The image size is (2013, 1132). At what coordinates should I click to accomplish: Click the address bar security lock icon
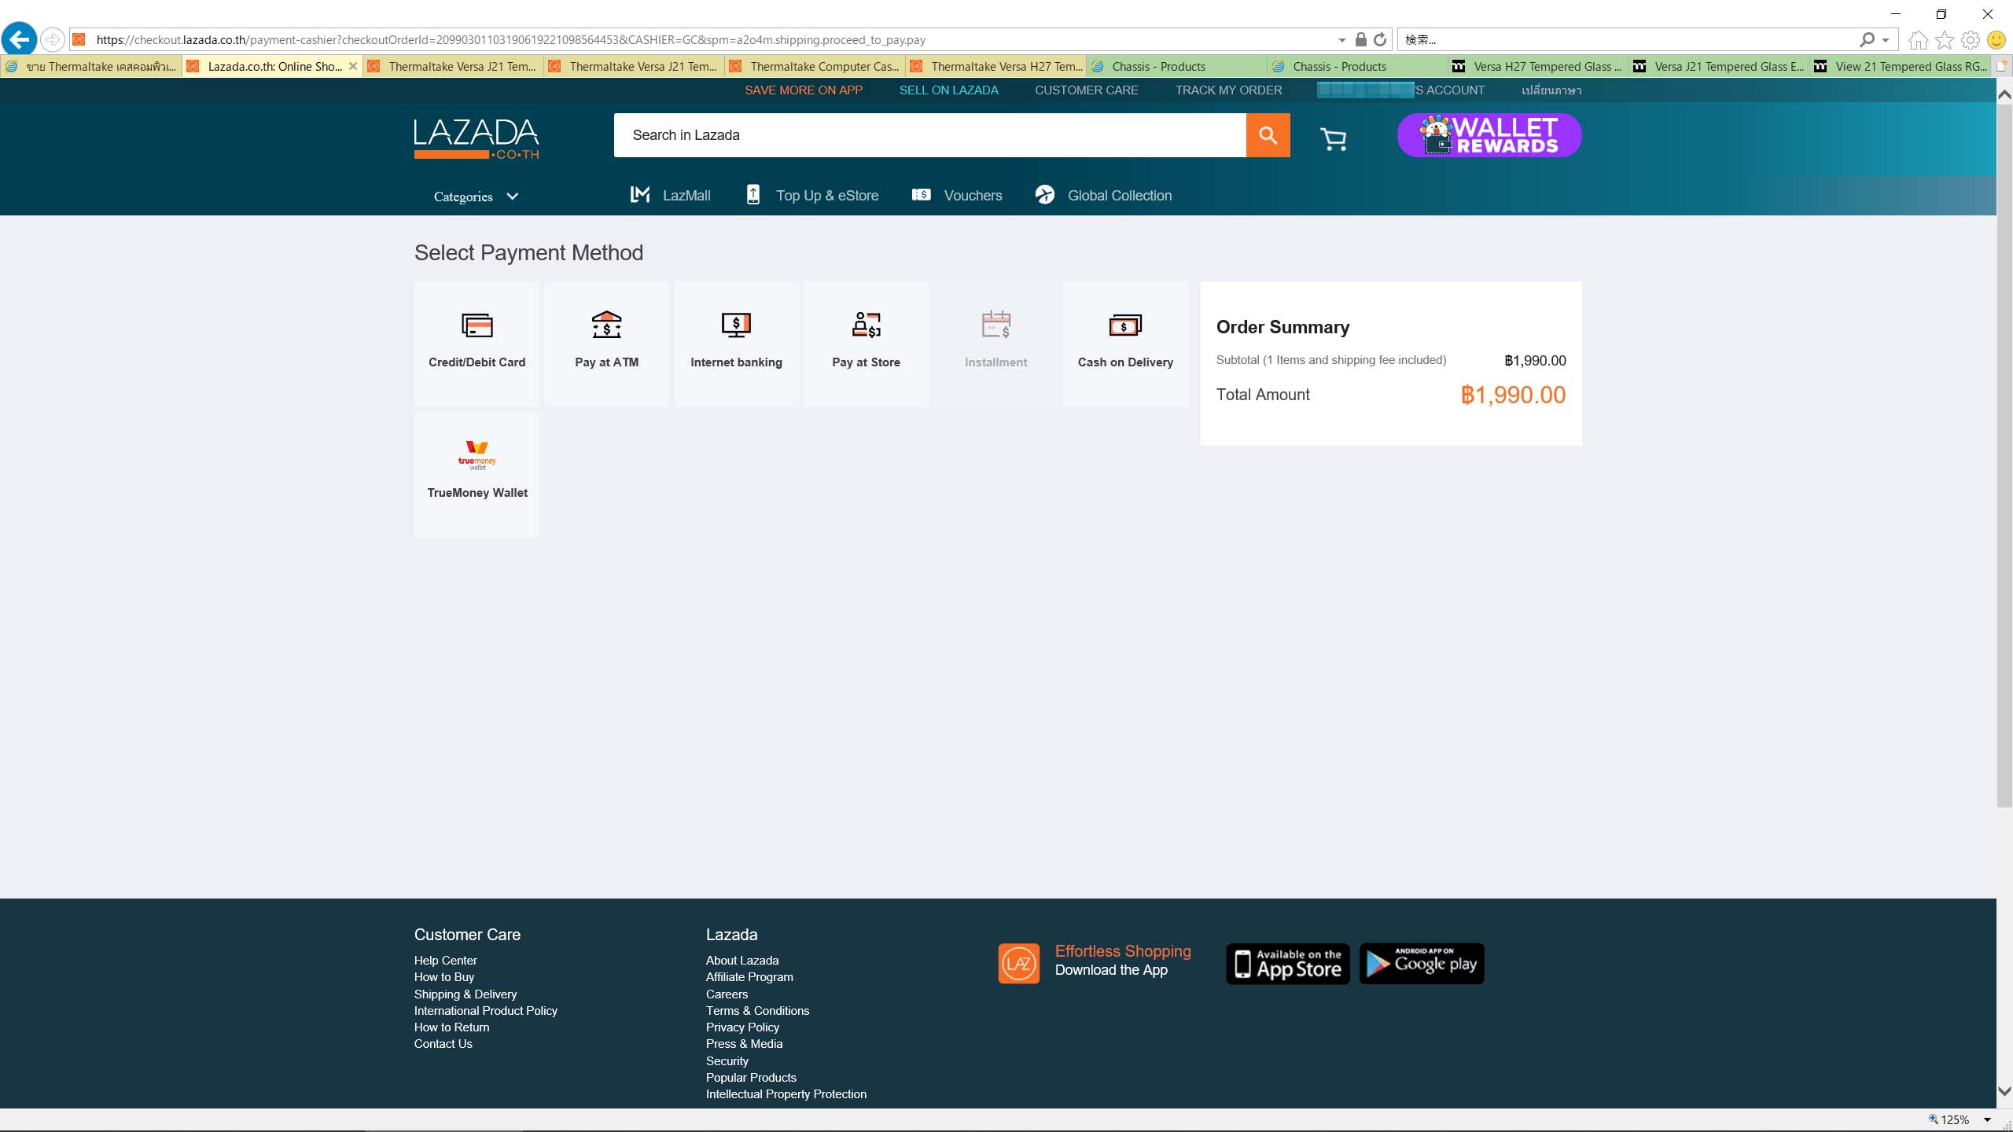click(x=1361, y=39)
